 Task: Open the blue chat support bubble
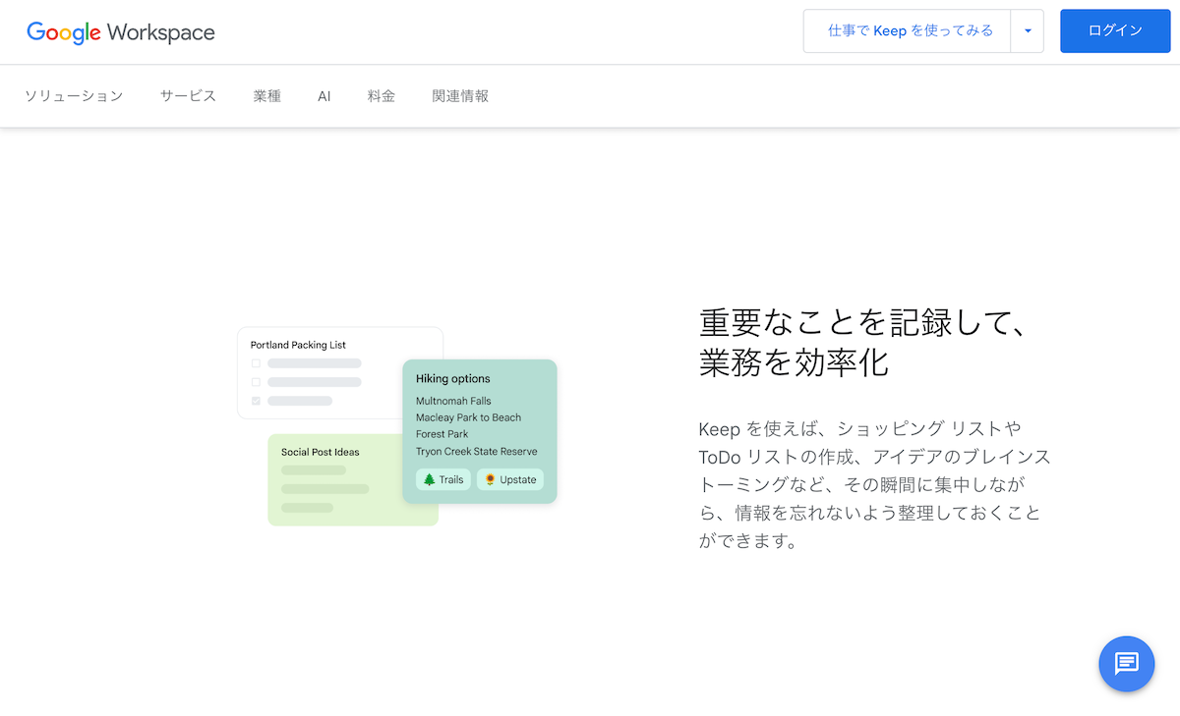coord(1127,664)
